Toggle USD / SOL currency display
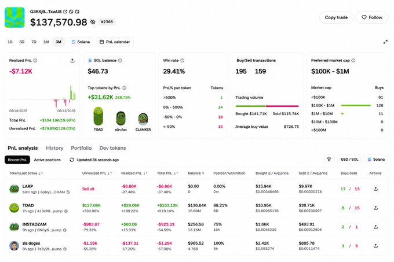The width and height of the screenshot is (394, 262). click(x=349, y=160)
